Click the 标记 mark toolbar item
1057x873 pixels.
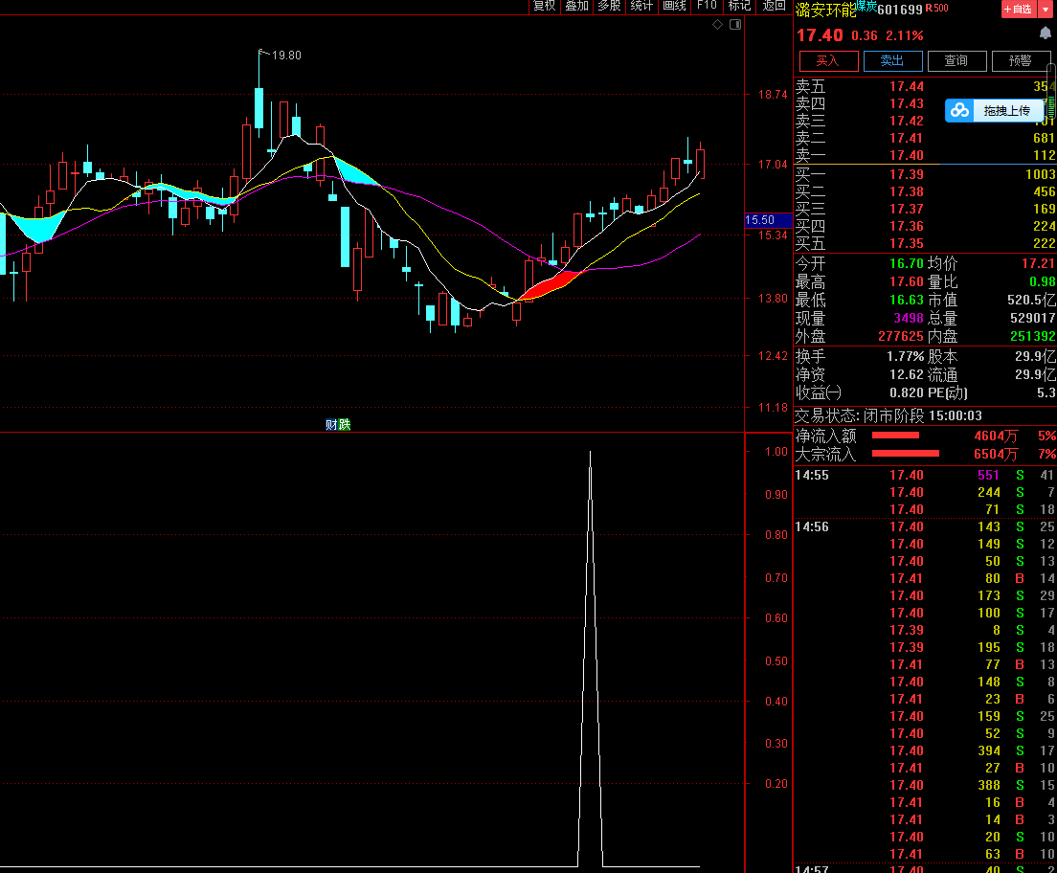pyautogui.click(x=739, y=6)
